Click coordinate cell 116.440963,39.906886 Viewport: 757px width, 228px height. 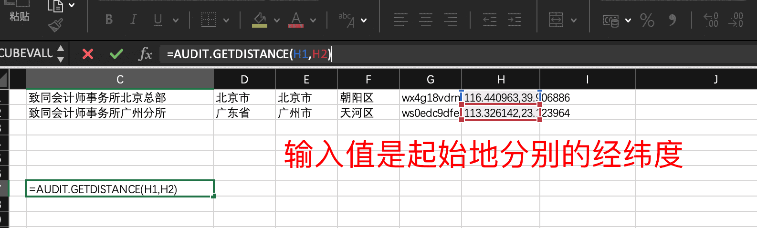[x=501, y=97]
